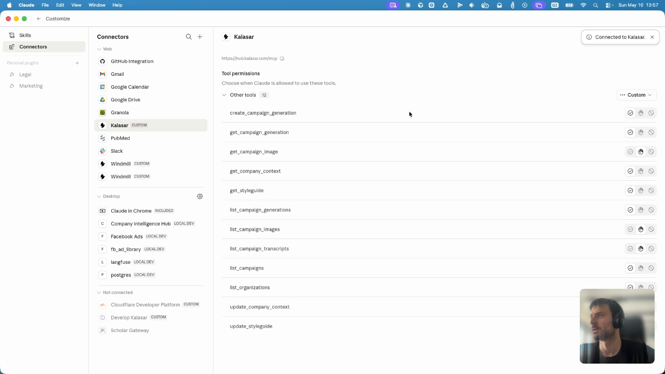Select the first Windmill custom connector
665x374 pixels.
coord(151,164)
